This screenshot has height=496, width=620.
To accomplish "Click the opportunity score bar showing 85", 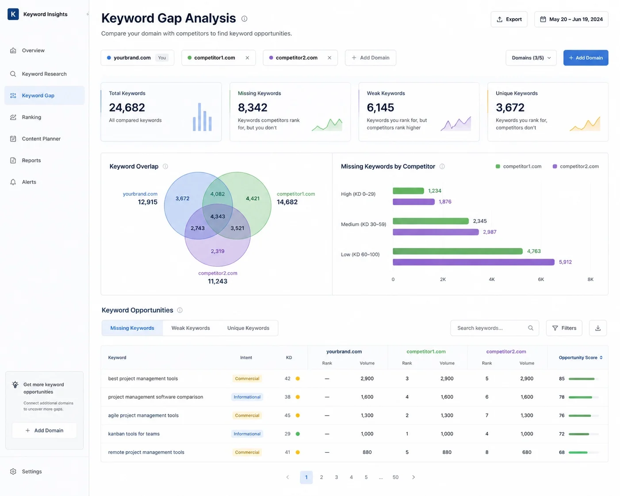I will click(584, 379).
